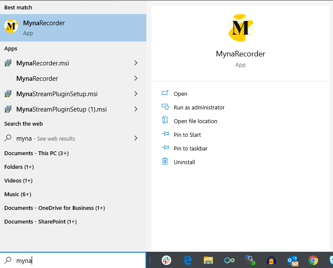Choose Pin to Start

click(x=187, y=135)
